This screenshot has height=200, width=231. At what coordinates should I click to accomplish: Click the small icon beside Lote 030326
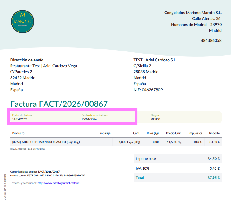(x=11, y=149)
